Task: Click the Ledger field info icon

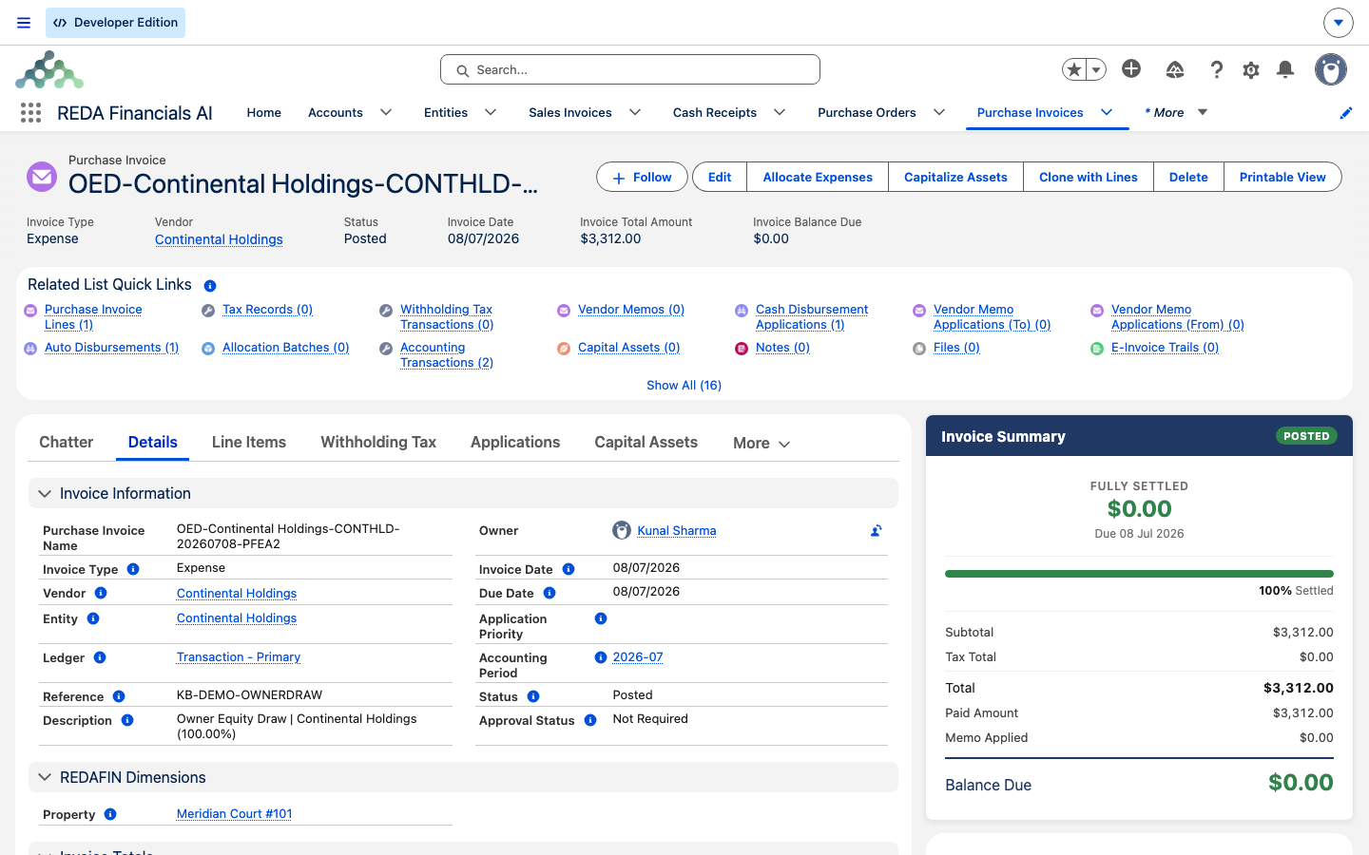Action: tap(100, 657)
